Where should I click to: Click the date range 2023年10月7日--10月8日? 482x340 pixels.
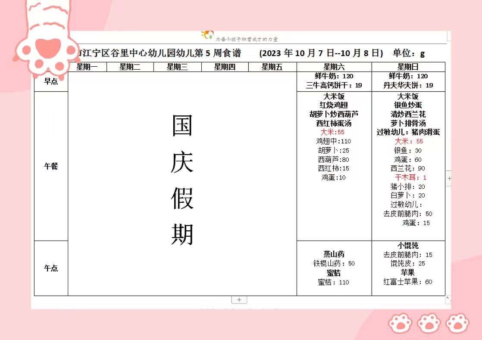coord(321,53)
